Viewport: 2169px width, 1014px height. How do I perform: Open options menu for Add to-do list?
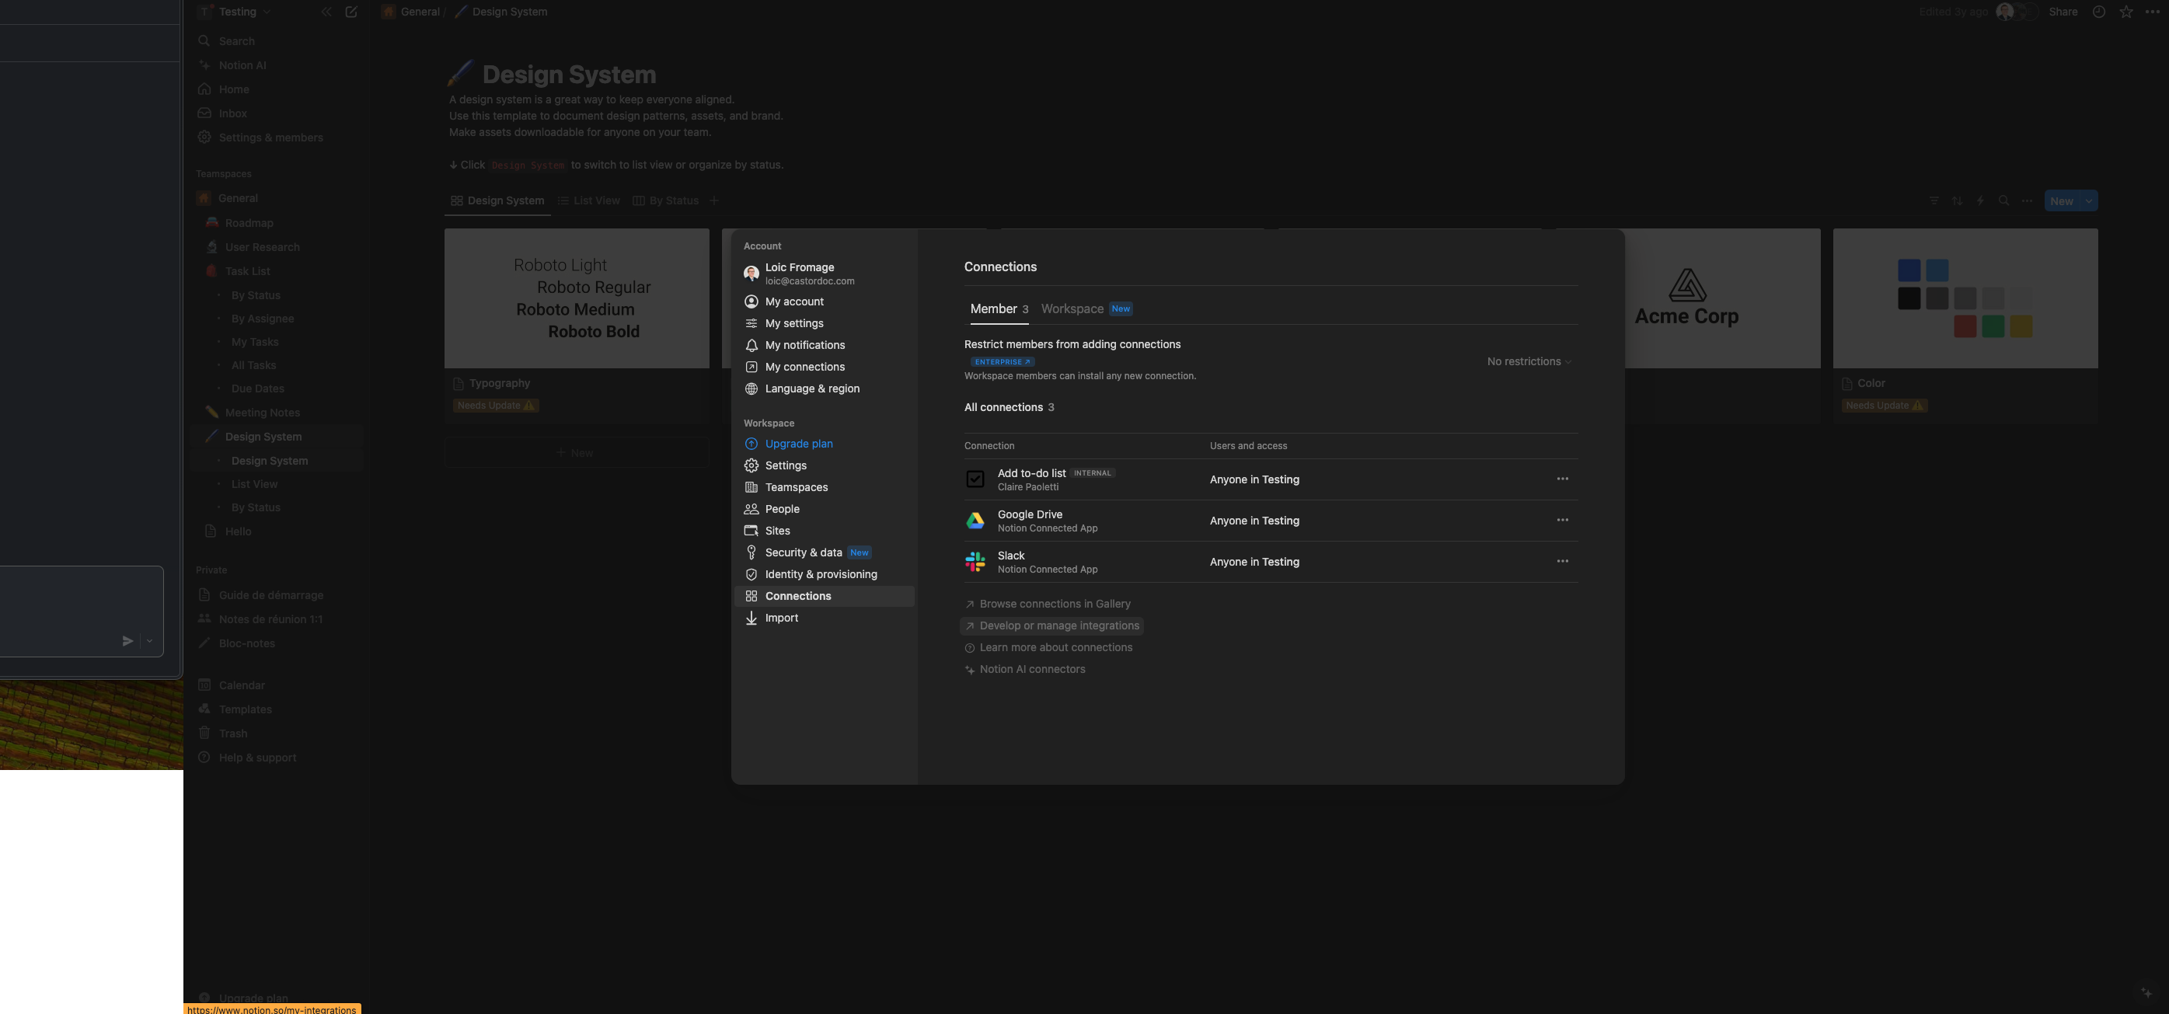pyautogui.click(x=1562, y=479)
